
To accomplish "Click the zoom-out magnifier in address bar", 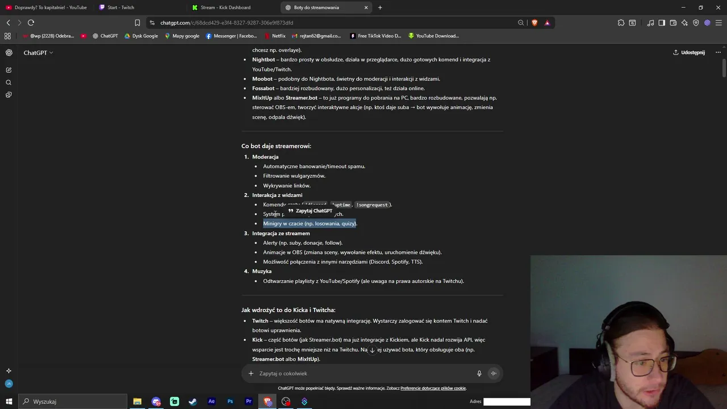I will pyautogui.click(x=521, y=23).
